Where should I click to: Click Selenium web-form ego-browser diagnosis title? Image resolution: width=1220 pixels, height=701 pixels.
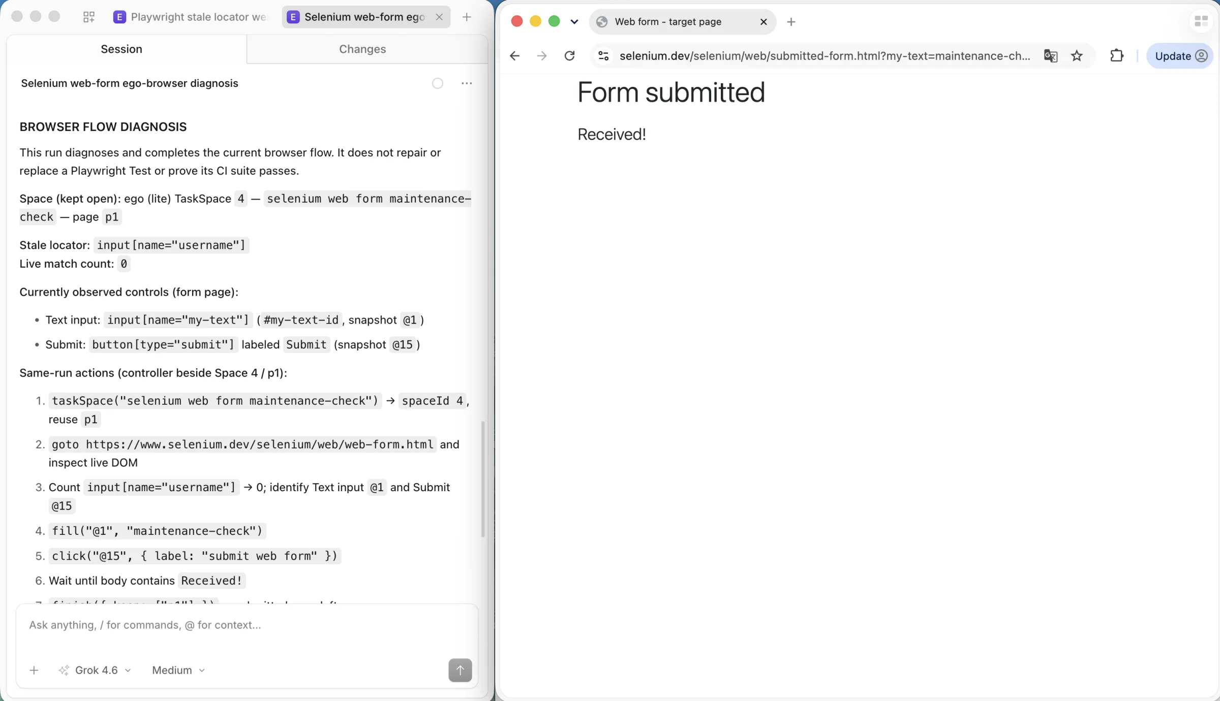pyautogui.click(x=130, y=83)
